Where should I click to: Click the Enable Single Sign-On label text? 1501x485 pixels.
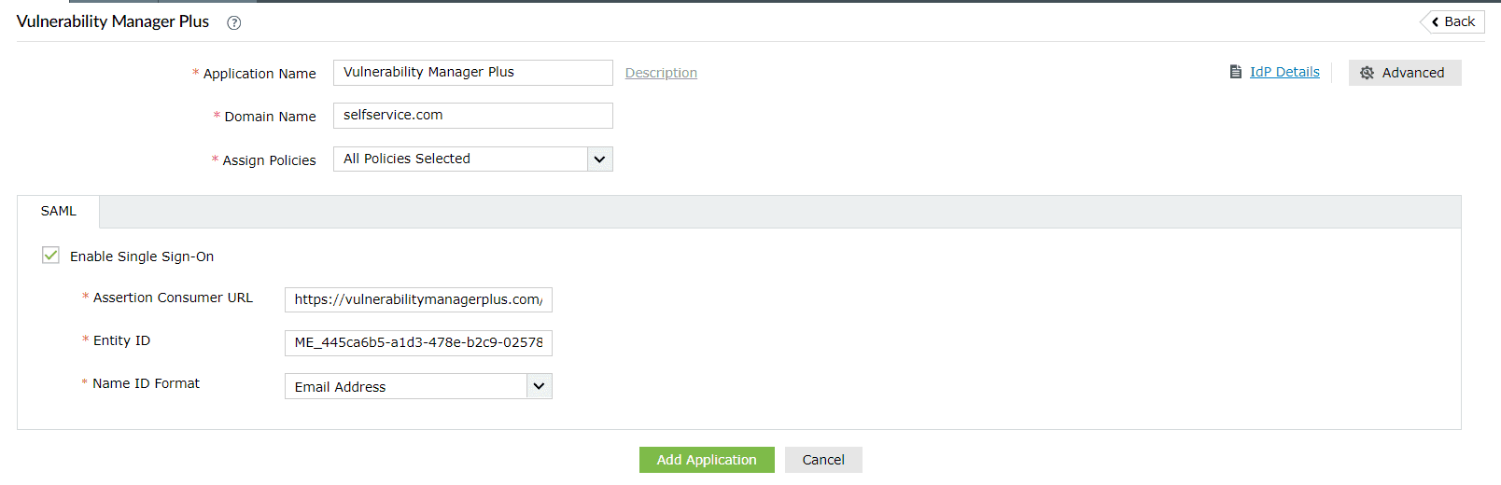point(142,256)
